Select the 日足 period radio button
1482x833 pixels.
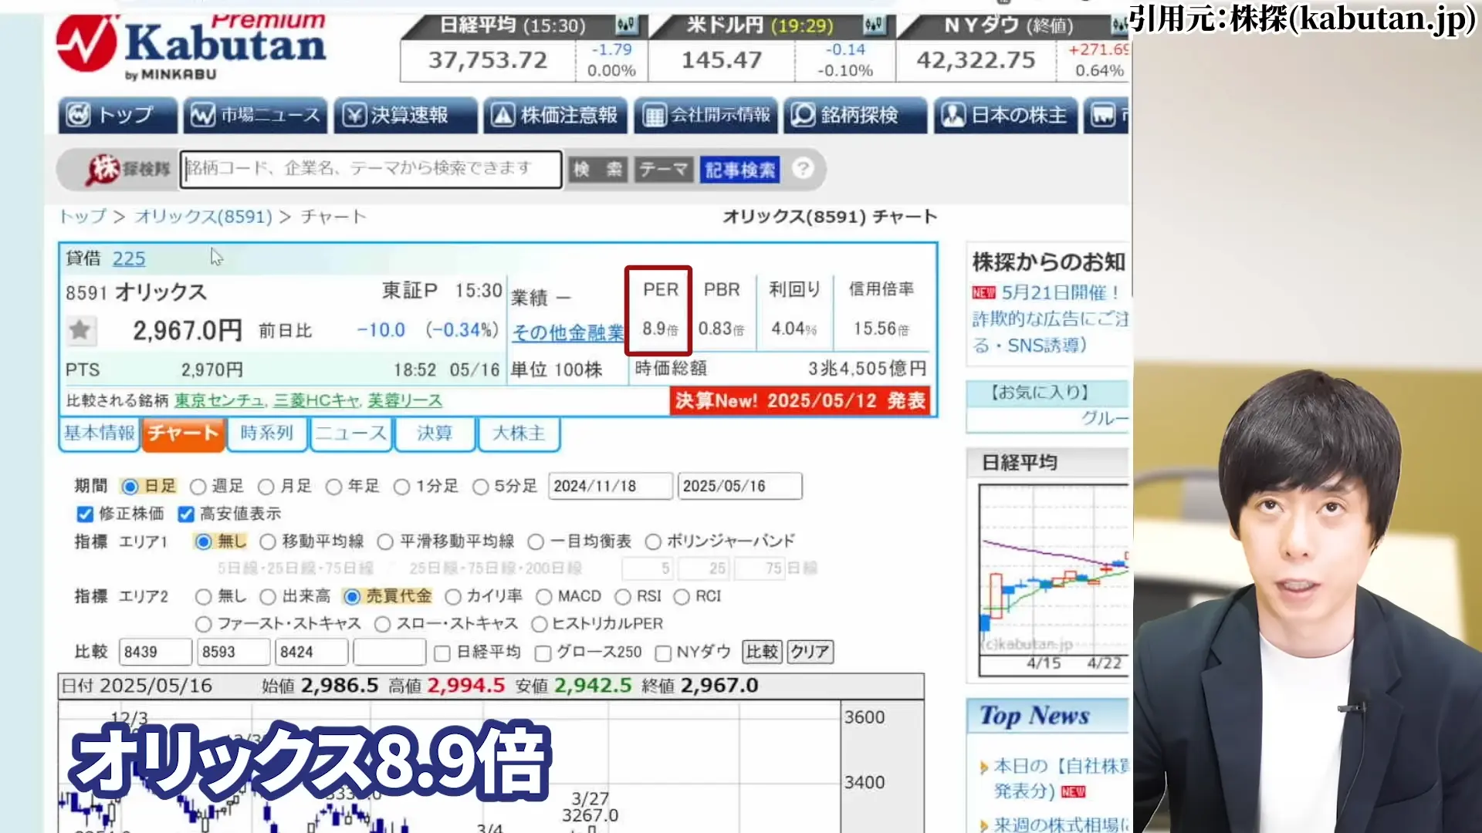click(130, 487)
